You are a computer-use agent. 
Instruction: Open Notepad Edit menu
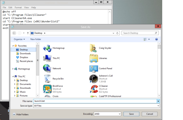tap(10, 7)
